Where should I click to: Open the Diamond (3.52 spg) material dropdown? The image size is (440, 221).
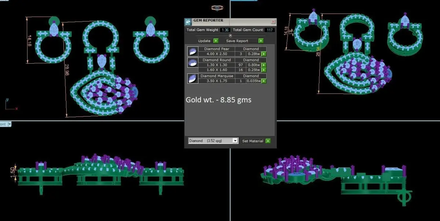[x=213, y=141]
